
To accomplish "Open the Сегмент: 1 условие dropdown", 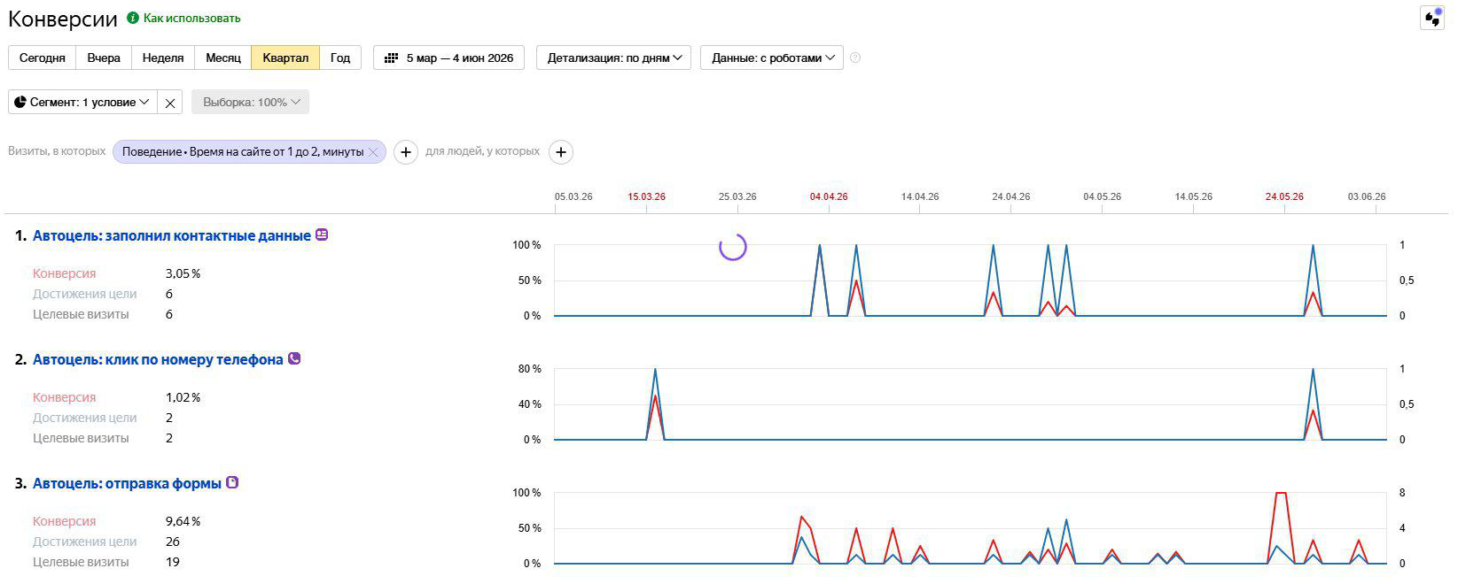I will pos(82,103).
